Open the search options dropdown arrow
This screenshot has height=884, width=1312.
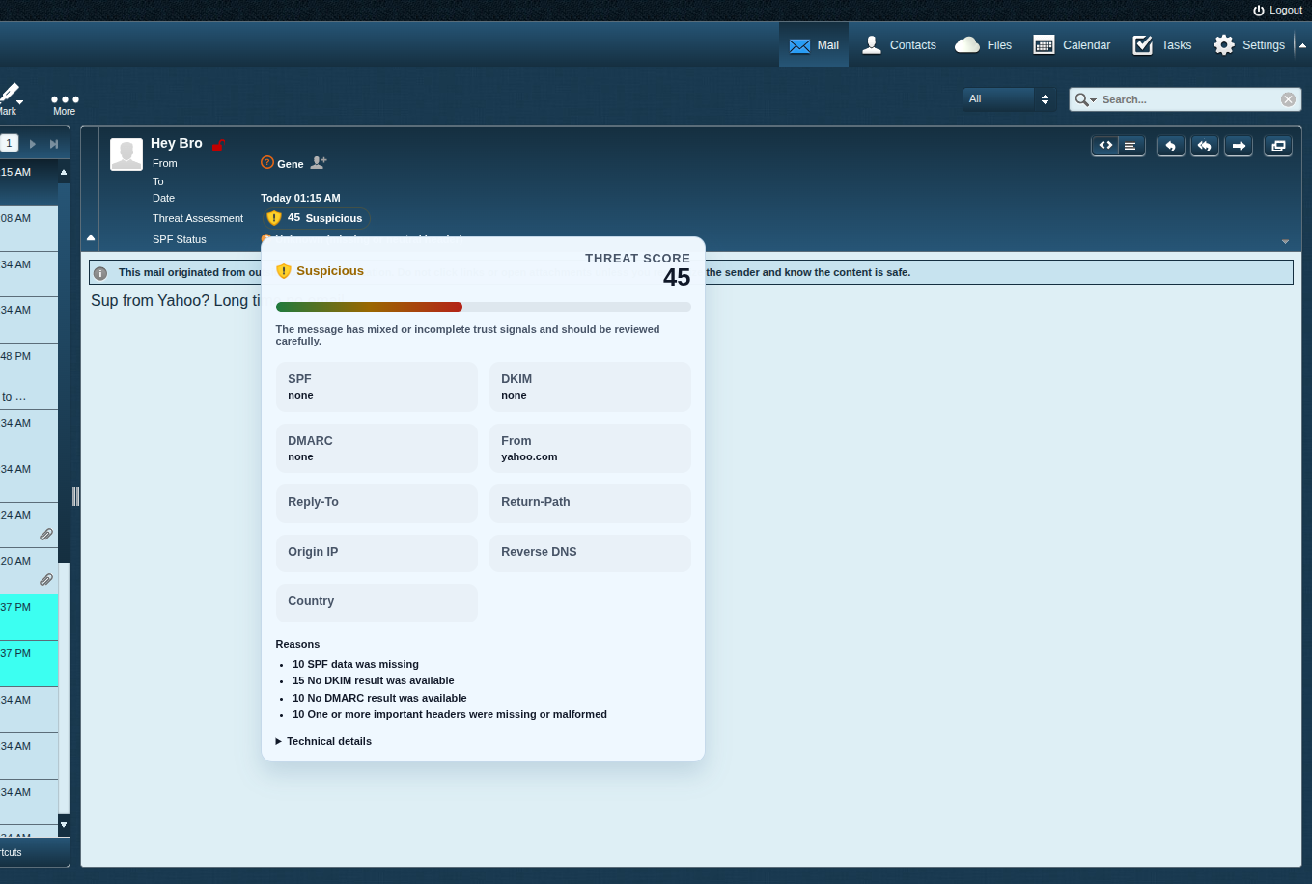(x=1086, y=99)
